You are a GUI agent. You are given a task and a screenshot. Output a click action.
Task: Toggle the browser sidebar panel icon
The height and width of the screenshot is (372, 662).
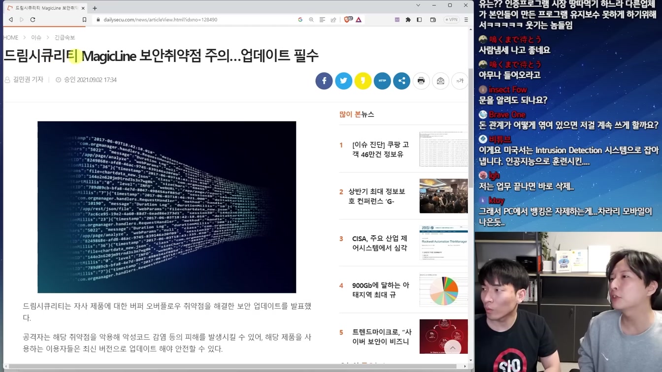coord(419,20)
